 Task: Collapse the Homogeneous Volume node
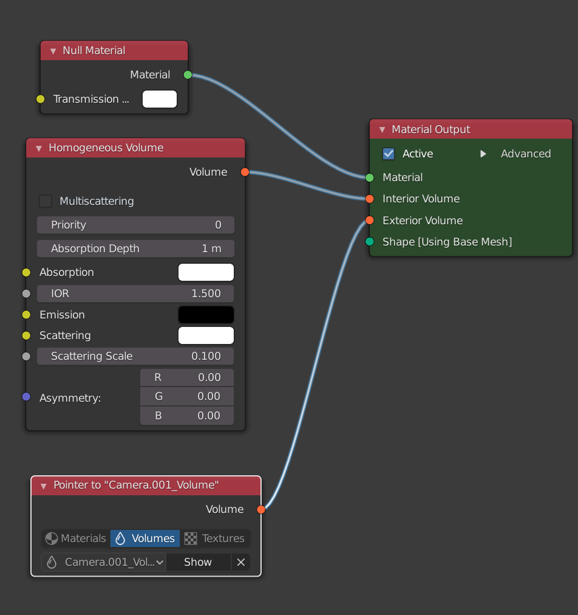[x=39, y=148]
